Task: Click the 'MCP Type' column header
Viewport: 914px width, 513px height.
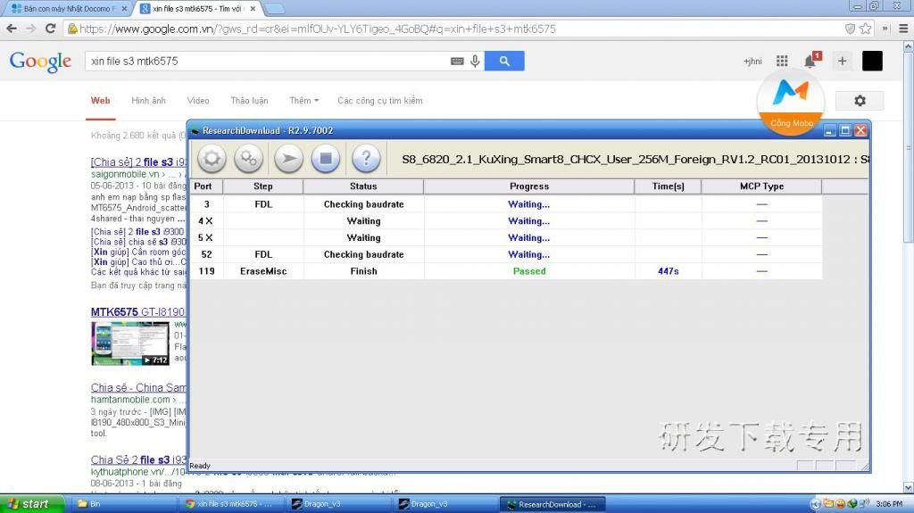Action: [761, 186]
